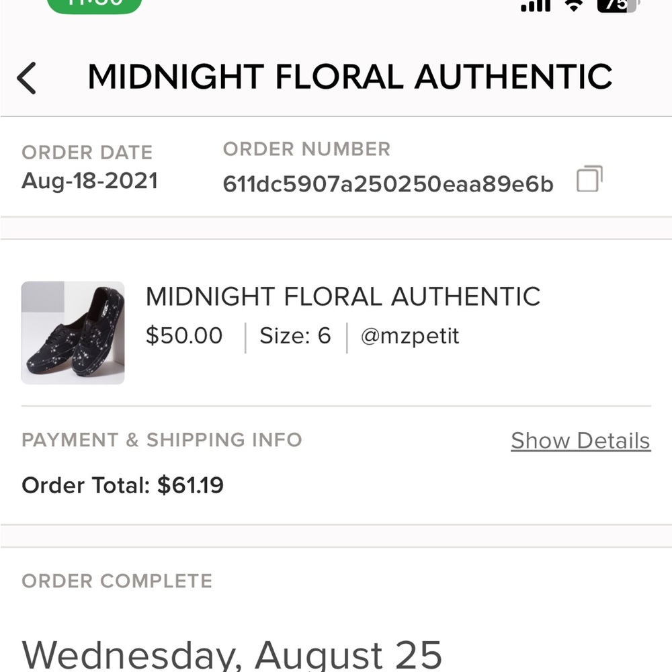Image resolution: width=672 pixels, height=672 pixels.
Task: Open seller profile @mzpetit
Action: click(x=410, y=336)
